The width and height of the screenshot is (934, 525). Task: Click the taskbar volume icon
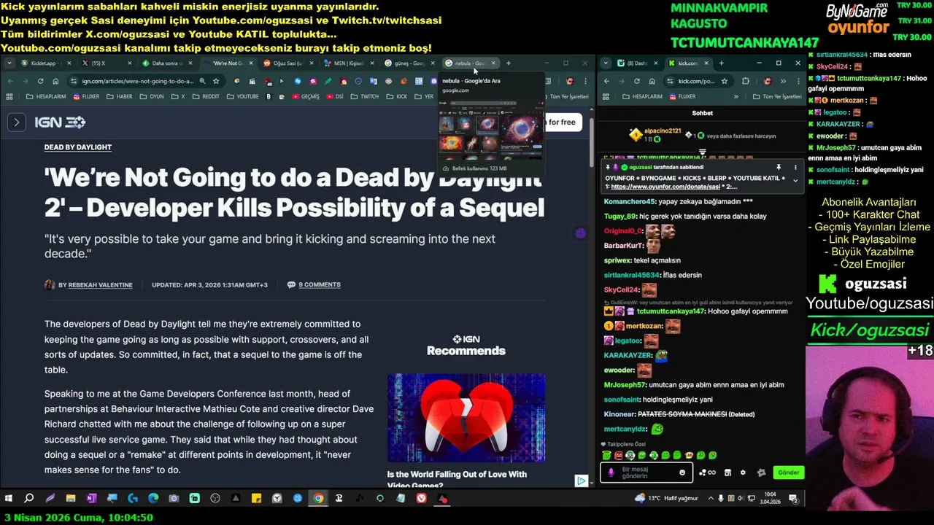pos(742,499)
